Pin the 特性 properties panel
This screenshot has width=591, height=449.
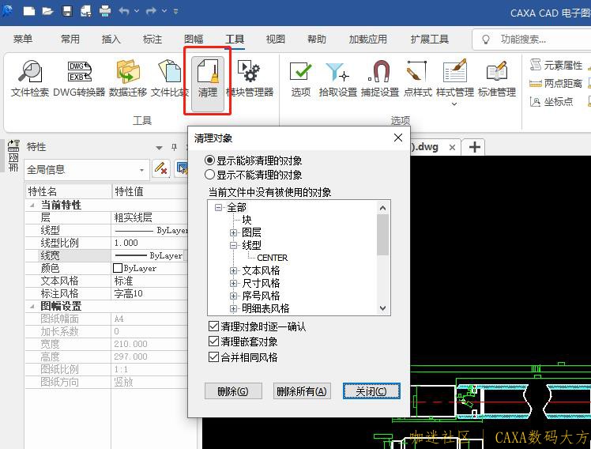point(174,147)
